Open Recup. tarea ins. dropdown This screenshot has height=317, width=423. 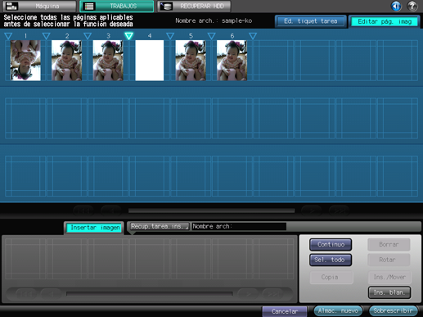pos(159,226)
